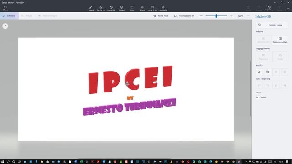Click the flip vertical icon

(x=276, y=85)
